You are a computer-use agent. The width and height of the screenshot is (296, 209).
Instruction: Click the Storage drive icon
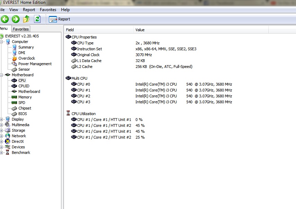(8, 130)
